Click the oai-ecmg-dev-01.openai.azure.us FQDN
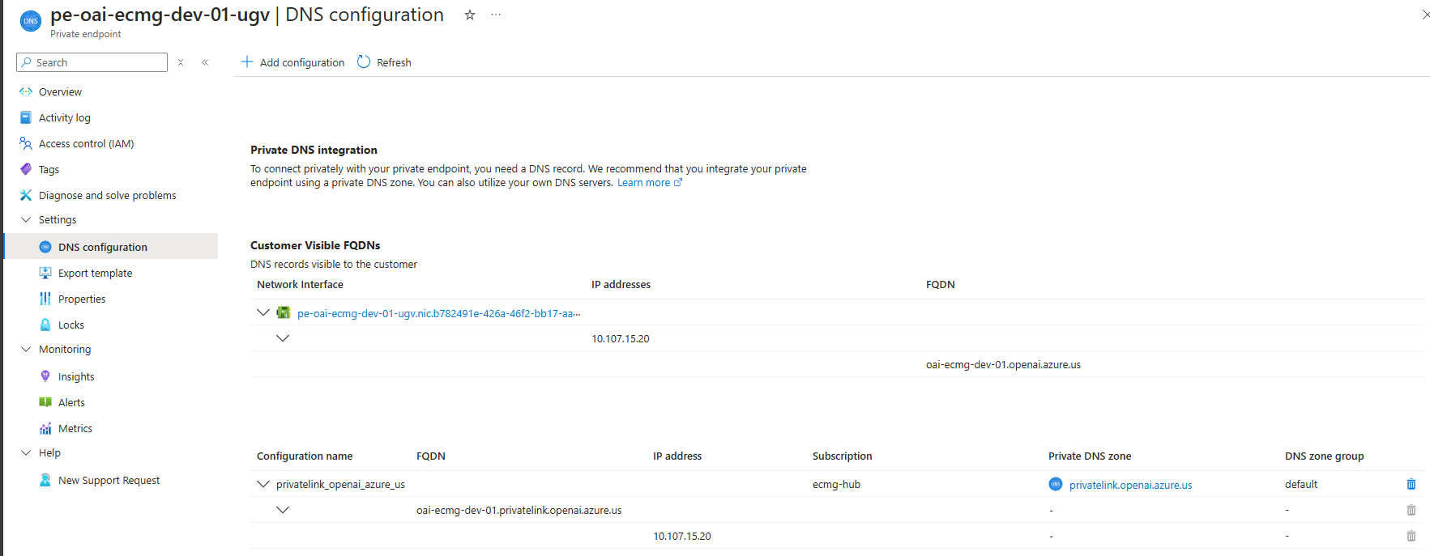Image resolution: width=1430 pixels, height=556 pixels. (1003, 364)
